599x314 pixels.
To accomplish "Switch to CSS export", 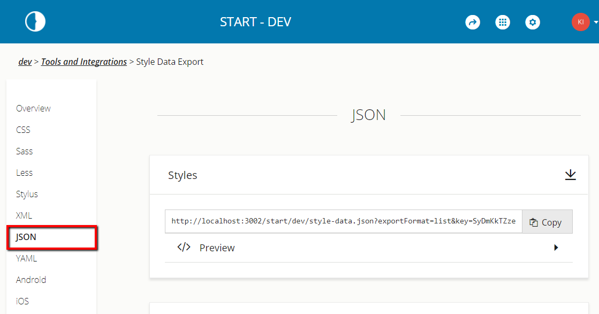I will pos(23,130).
